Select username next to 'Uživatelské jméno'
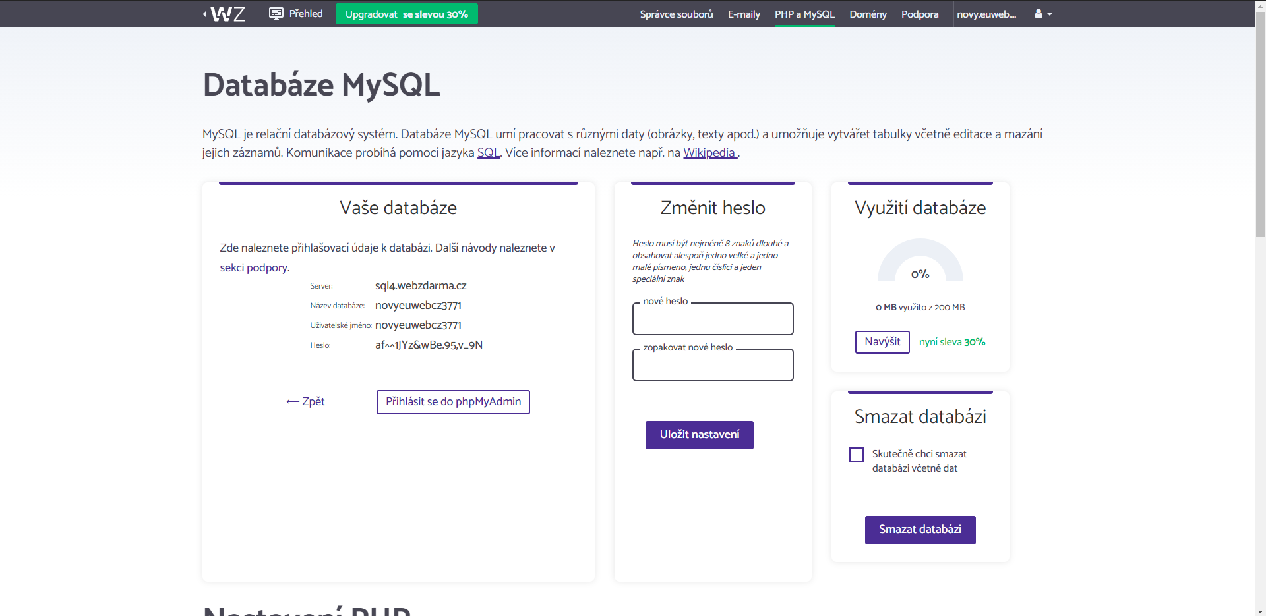The image size is (1266, 616). (x=418, y=325)
